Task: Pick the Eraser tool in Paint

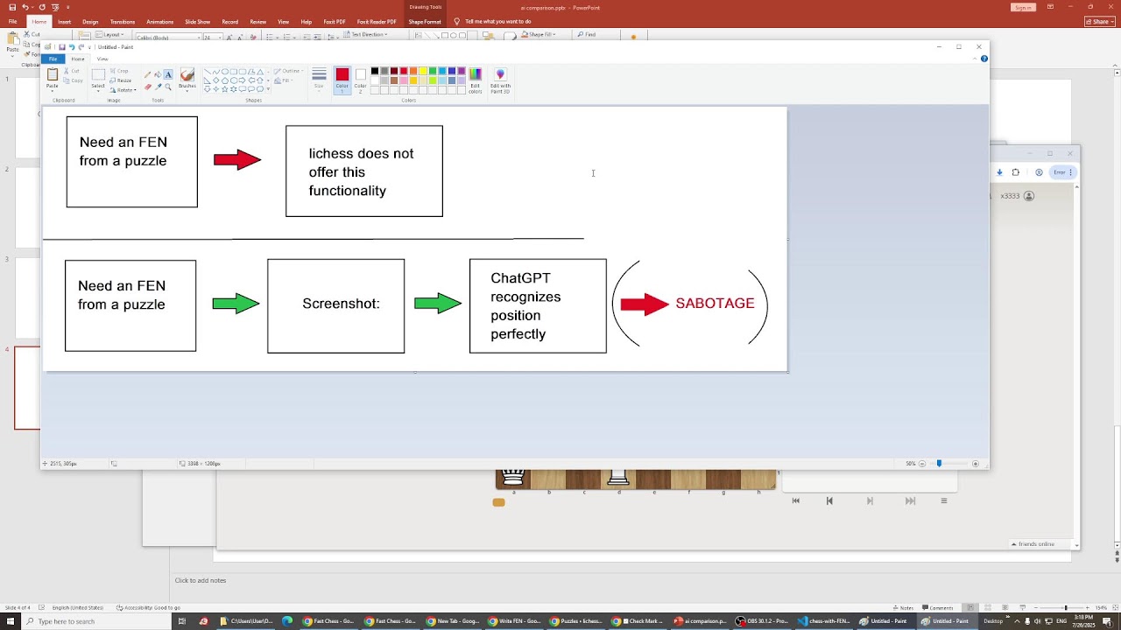Action: pyautogui.click(x=147, y=87)
